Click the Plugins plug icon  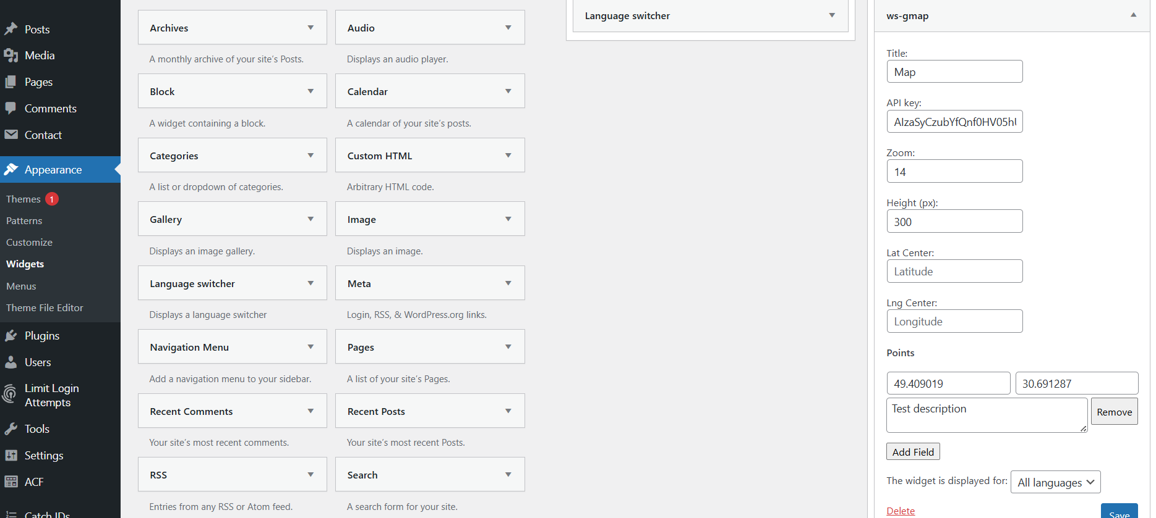[x=11, y=336]
